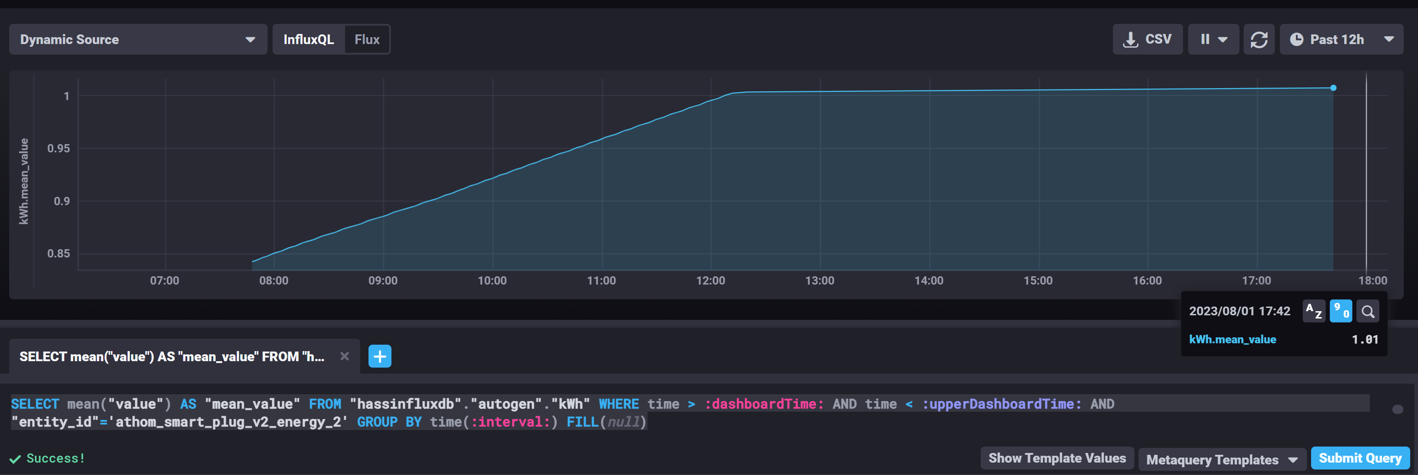Add a new query with plus button

coord(380,356)
